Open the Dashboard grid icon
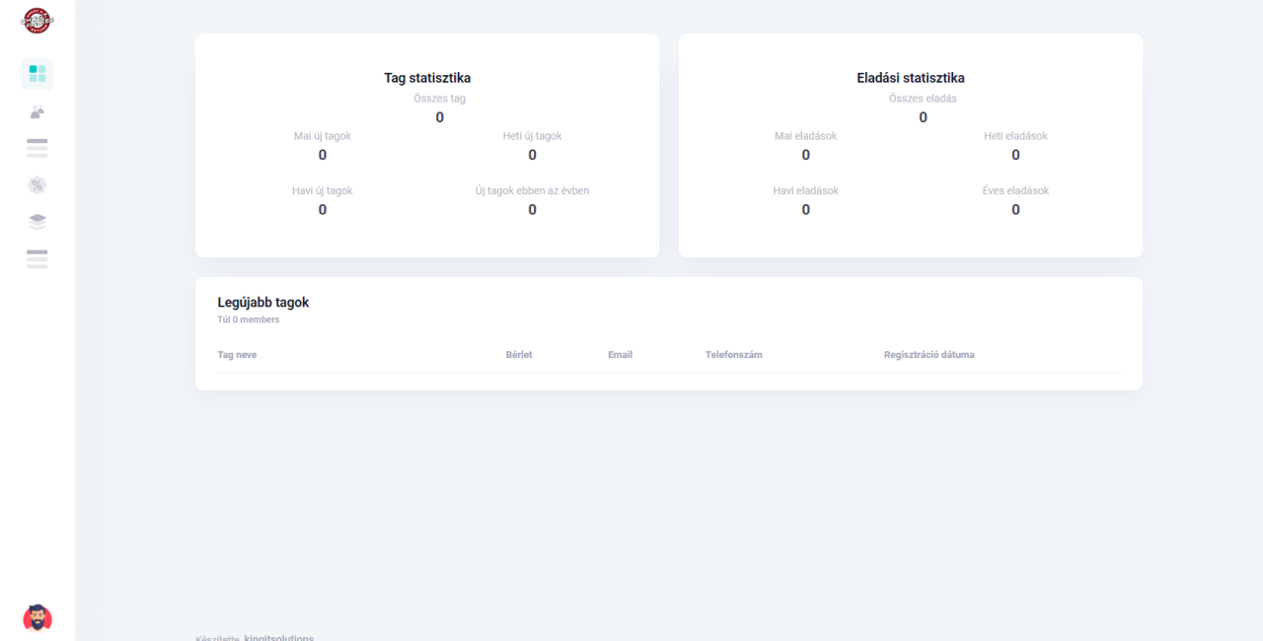The width and height of the screenshot is (1263, 641). point(37,73)
